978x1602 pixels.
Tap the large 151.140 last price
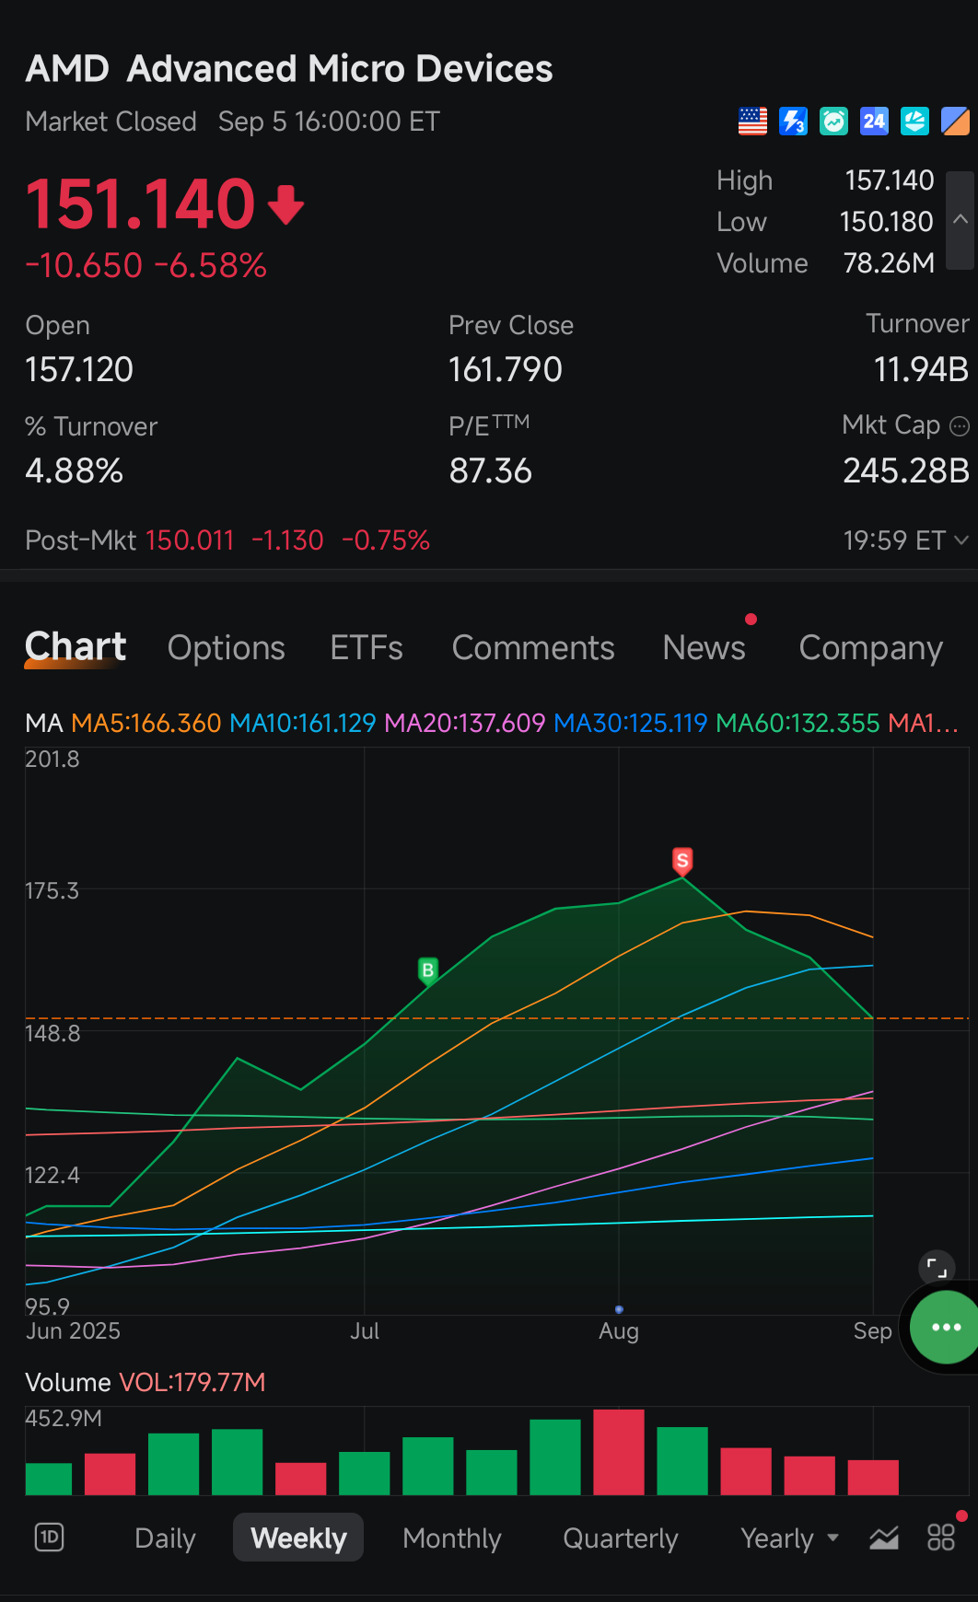140,203
